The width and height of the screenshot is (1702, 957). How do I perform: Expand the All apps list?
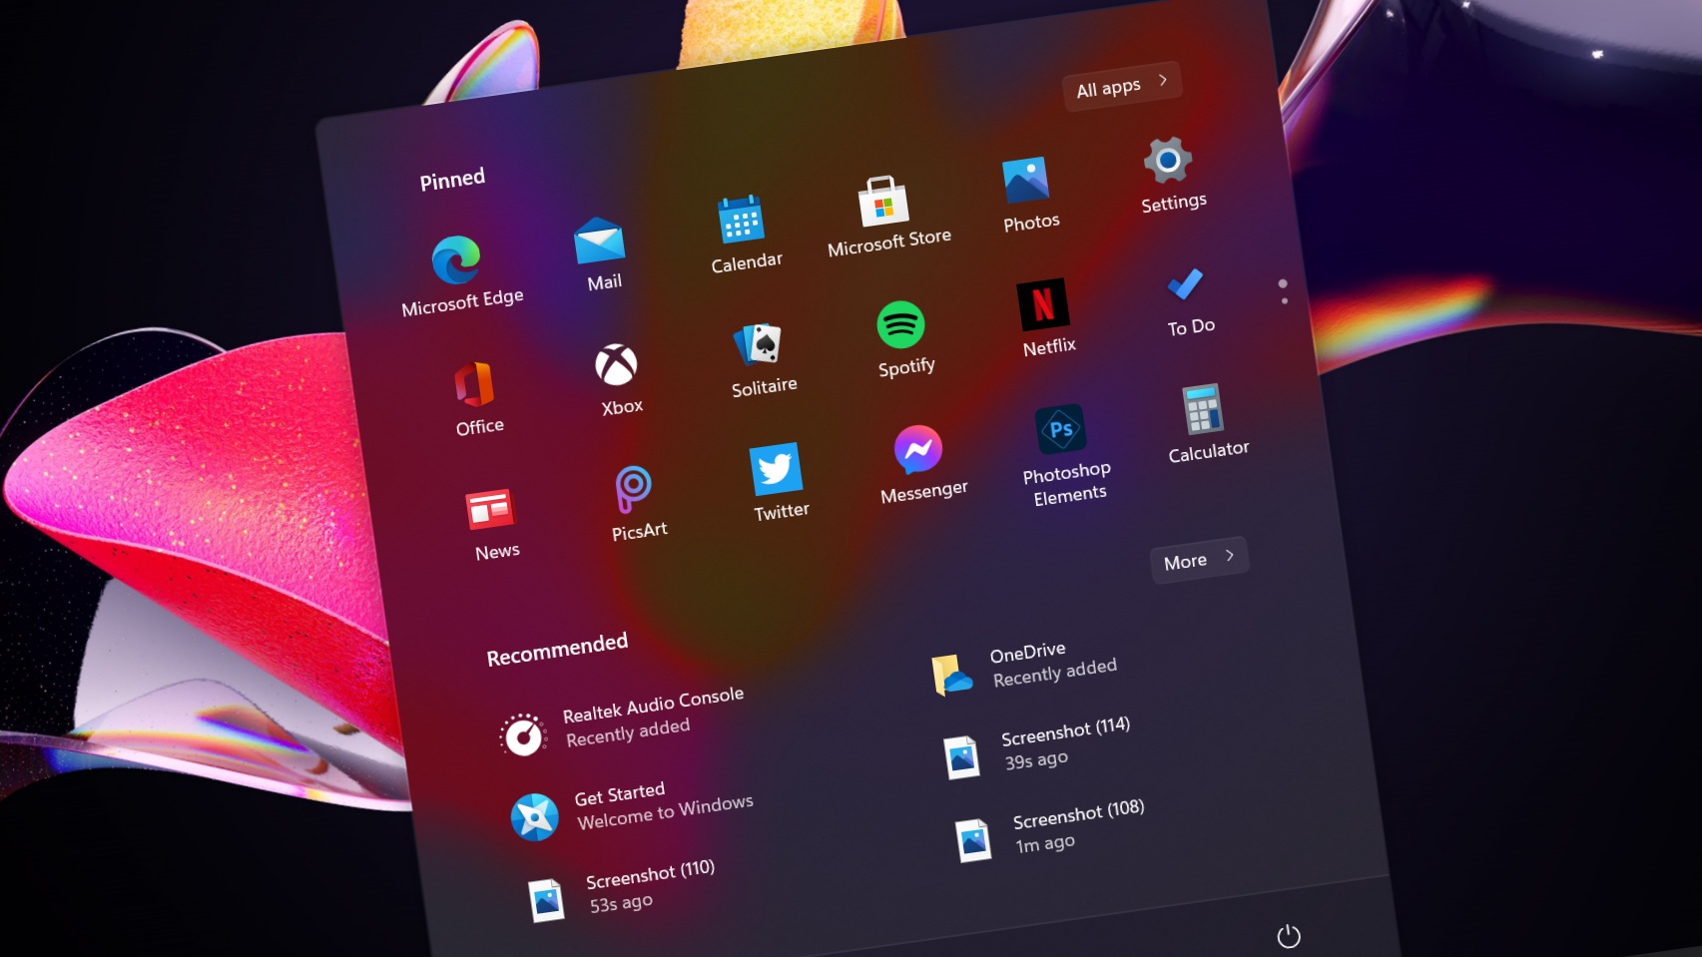pos(1122,86)
